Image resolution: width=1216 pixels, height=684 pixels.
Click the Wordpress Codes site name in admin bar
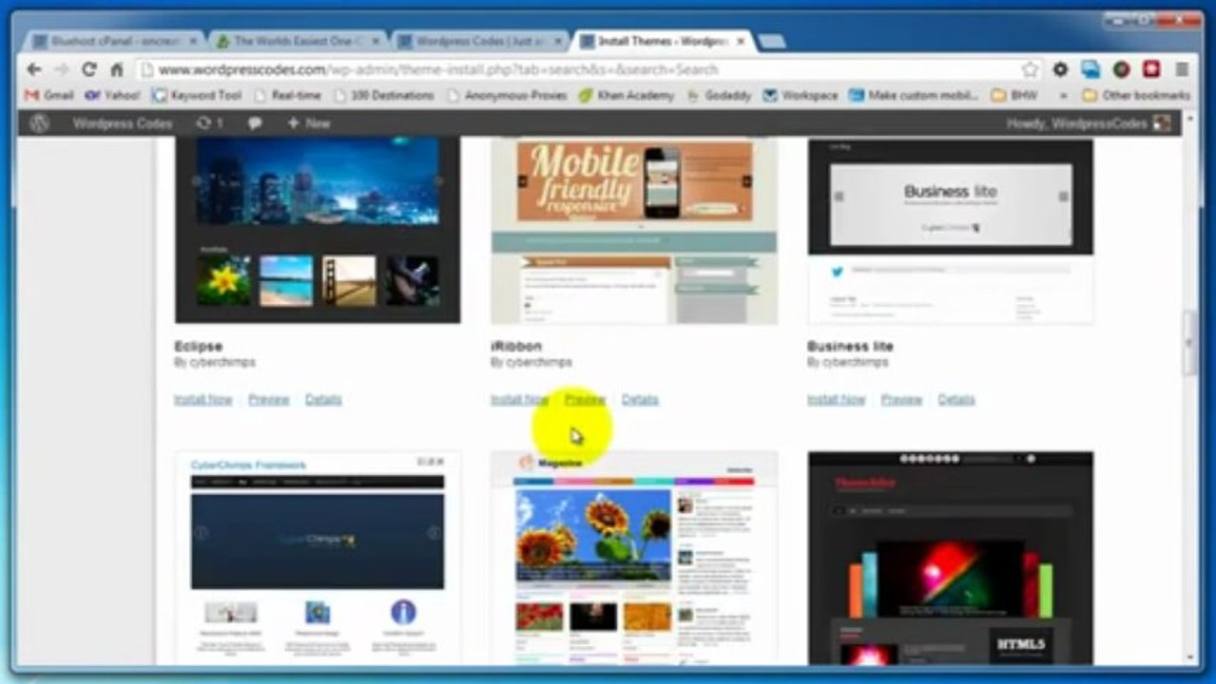pyautogui.click(x=123, y=123)
